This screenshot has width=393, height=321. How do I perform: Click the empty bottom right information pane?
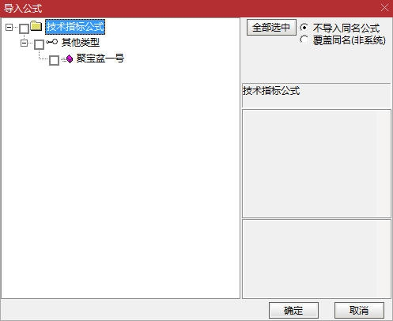(316, 259)
